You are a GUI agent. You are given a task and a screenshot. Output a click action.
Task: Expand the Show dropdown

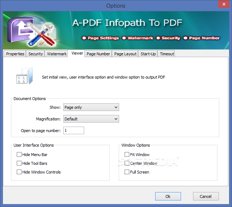pos(91,107)
